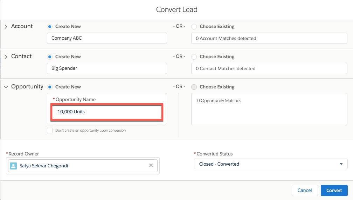Expand the Contact section chevron
Image resolution: width=353 pixels, height=200 pixels.
click(6, 57)
